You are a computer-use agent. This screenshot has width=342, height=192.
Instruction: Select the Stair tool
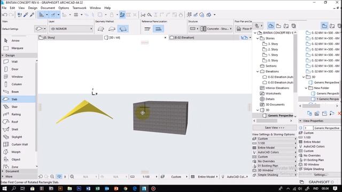point(14,107)
